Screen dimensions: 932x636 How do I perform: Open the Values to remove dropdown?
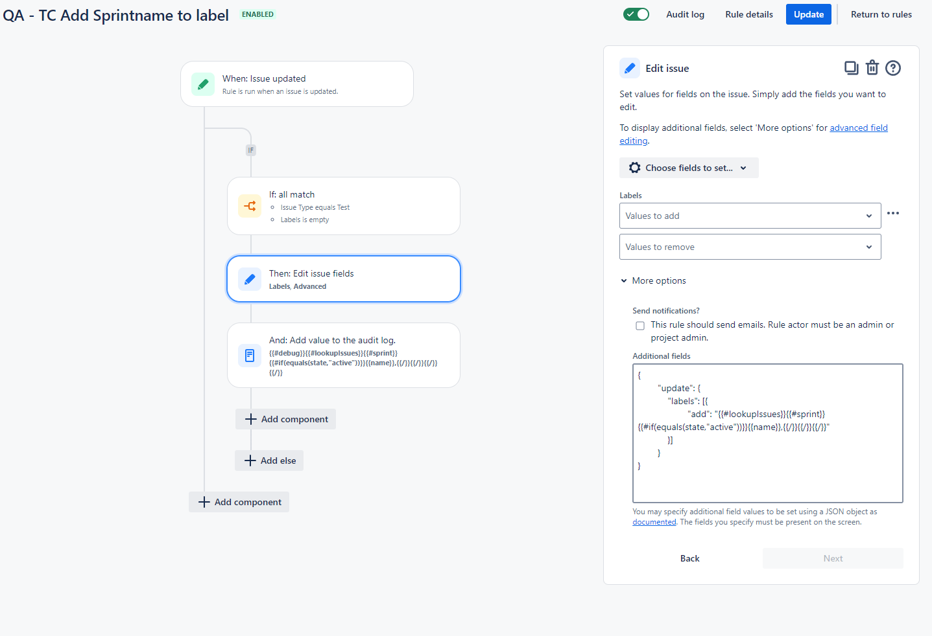(x=750, y=247)
